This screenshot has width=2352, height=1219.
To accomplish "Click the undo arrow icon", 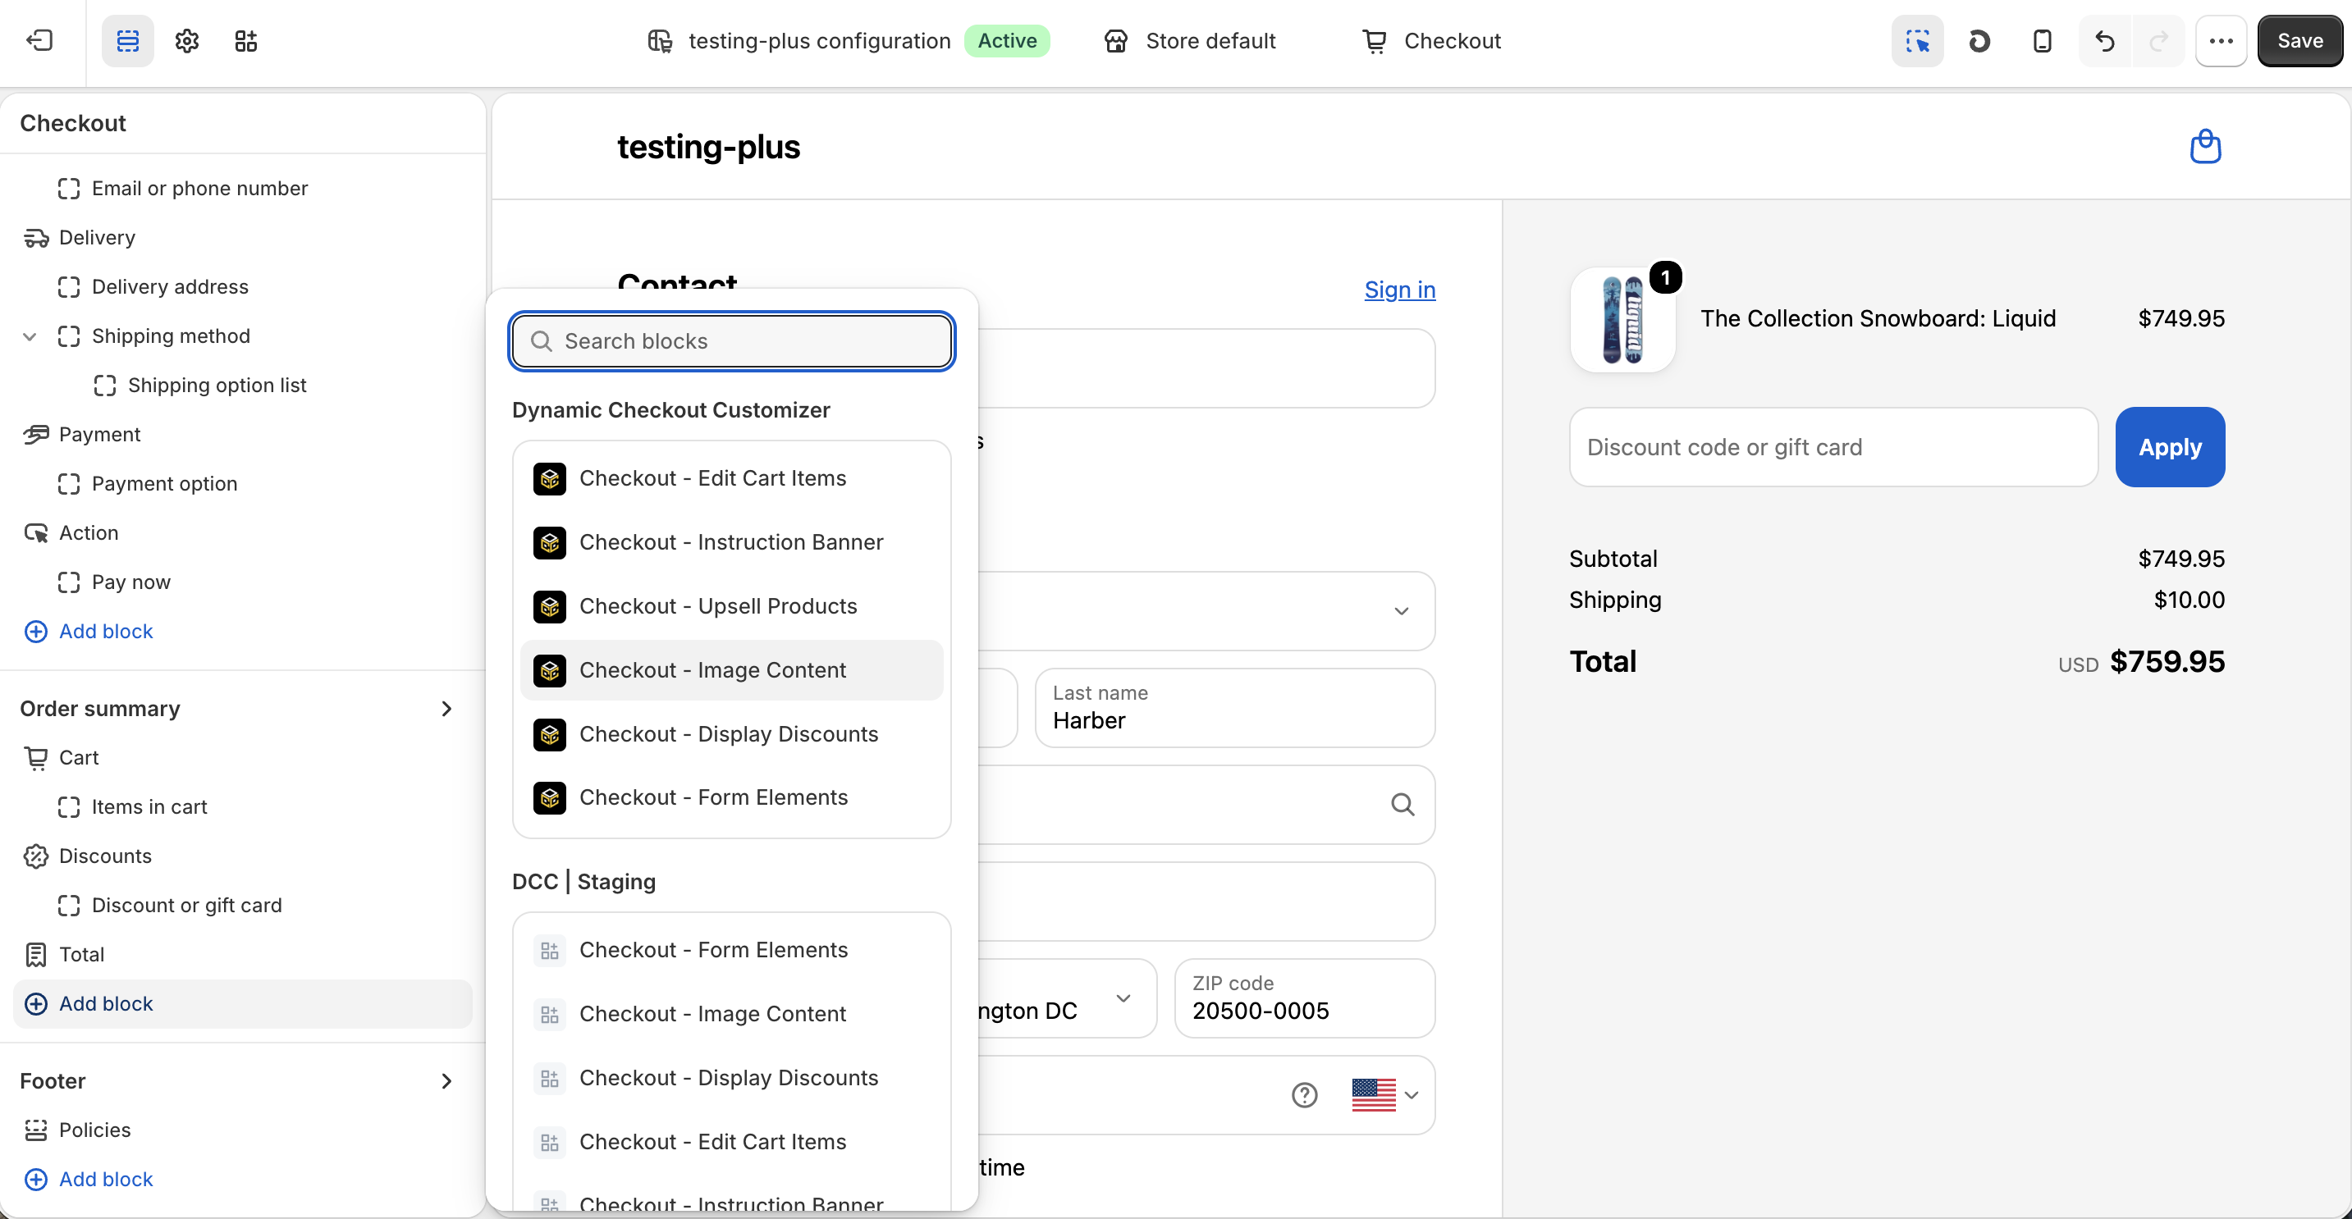I will [2104, 40].
